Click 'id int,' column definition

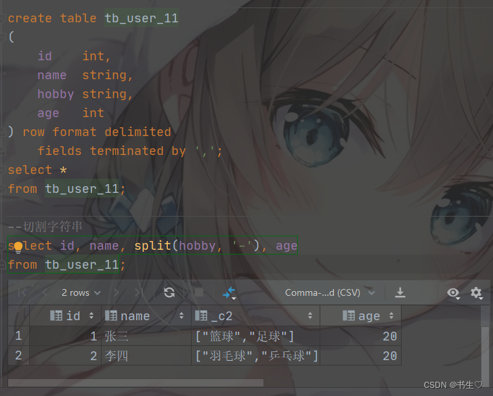[74, 56]
